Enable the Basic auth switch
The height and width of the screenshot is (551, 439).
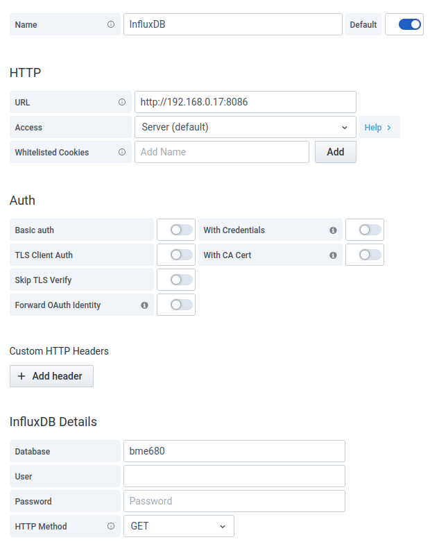181,230
